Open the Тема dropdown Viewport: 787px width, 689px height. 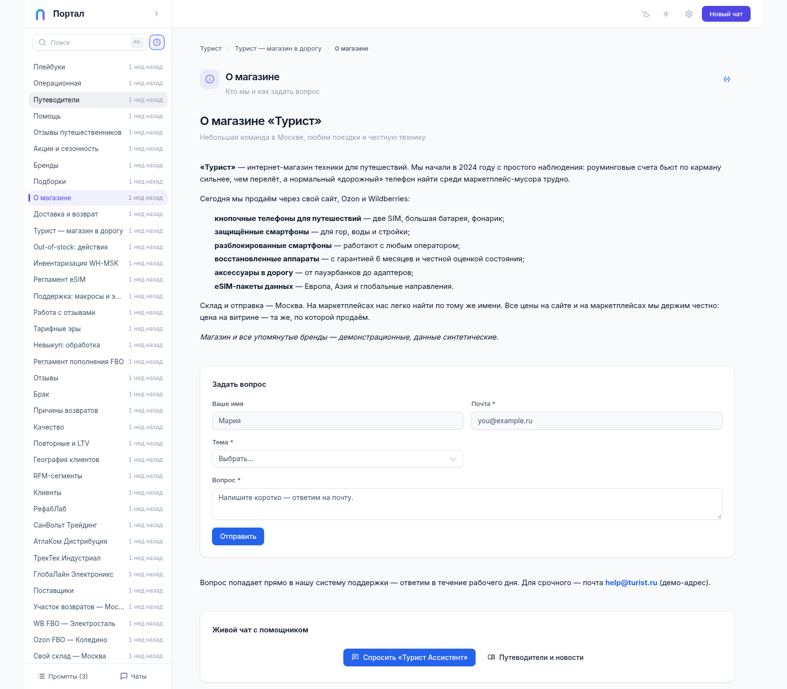[337, 459]
